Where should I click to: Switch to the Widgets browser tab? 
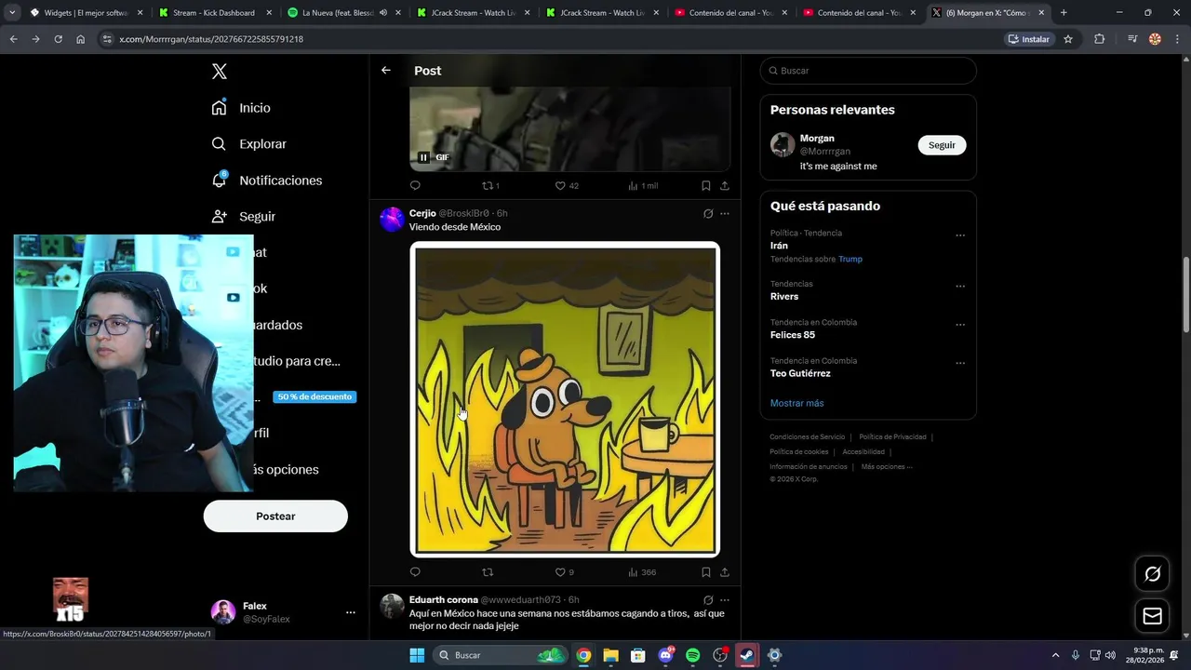pyautogui.click(x=86, y=13)
